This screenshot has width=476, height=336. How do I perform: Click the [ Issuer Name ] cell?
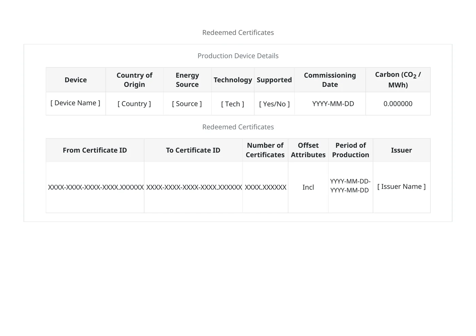[402, 187]
